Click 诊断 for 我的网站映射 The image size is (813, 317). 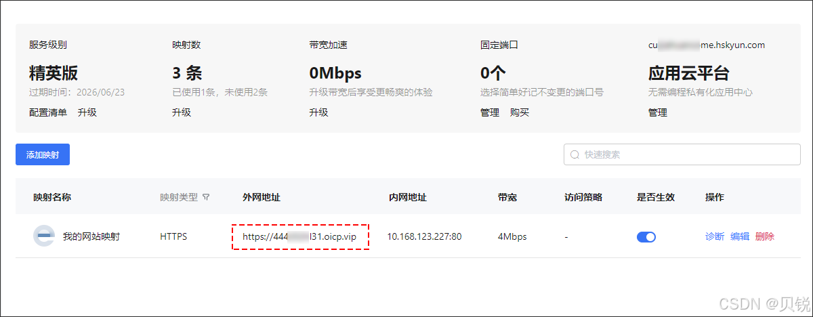715,236
